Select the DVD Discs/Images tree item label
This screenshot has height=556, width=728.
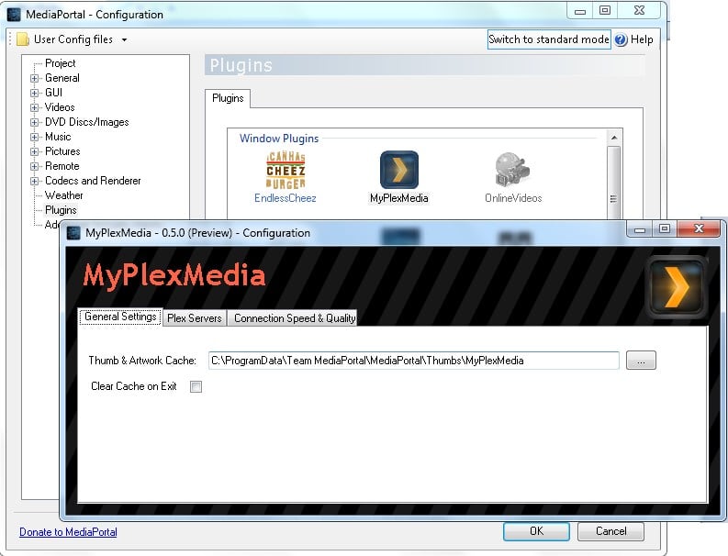pyautogui.click(x=87, y=122)
